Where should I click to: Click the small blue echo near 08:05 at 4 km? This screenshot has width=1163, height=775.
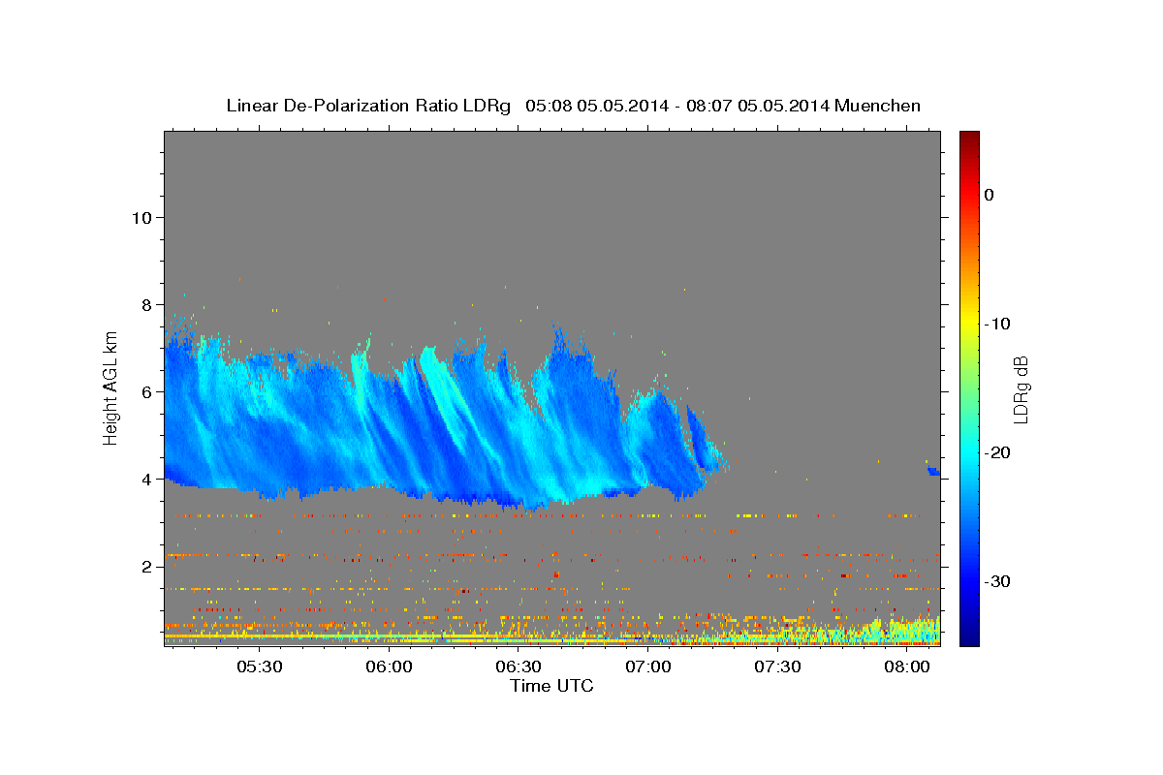point(934,471)
